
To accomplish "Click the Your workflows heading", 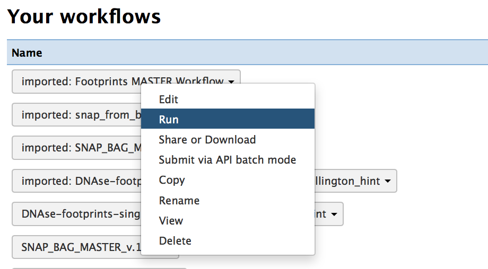I will [84, 16].
